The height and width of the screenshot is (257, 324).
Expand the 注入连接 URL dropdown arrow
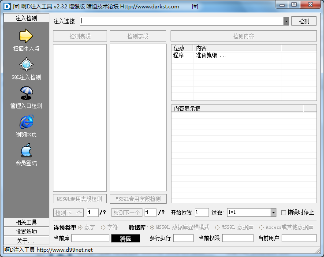click(x=286, y=21)
